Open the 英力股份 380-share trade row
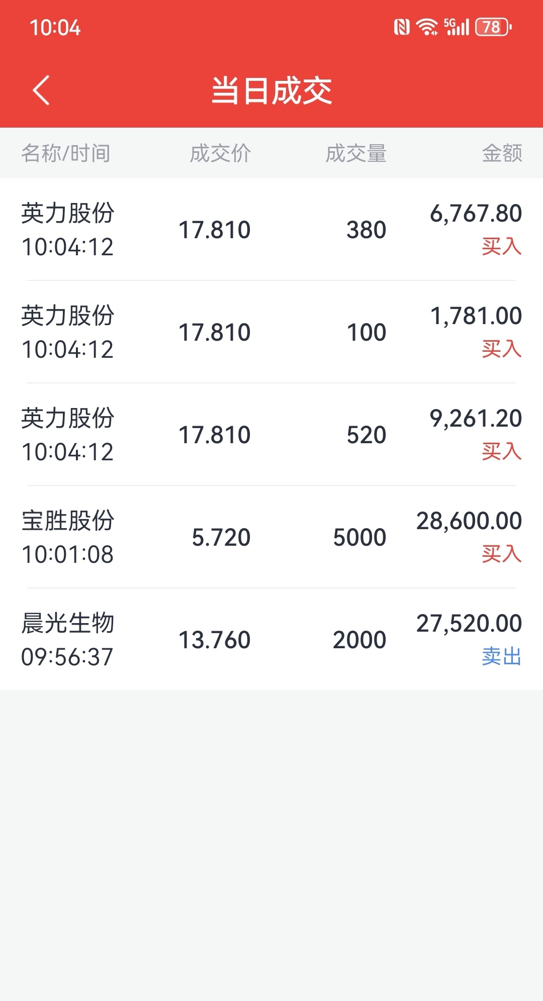543x1001 pixels. (x=271, y=230)
